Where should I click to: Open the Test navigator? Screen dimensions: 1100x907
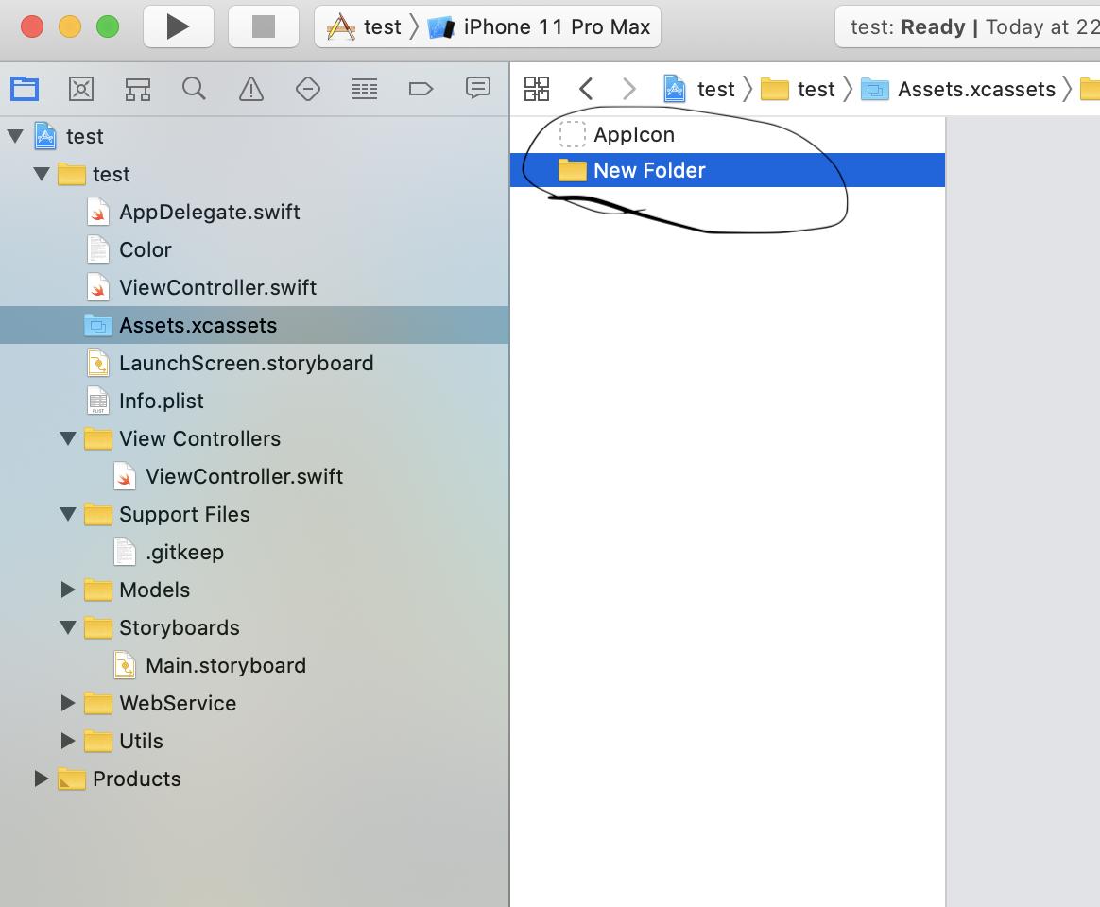[x=308, y=89]
